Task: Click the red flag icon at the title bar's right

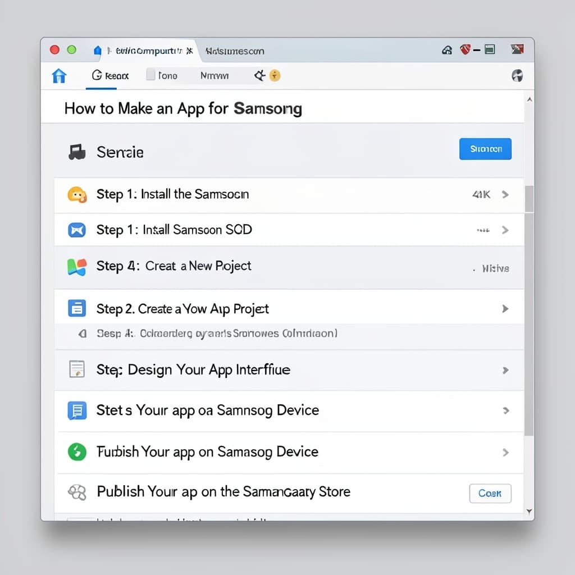Action: pyautogui.click(x=517, y=49)
